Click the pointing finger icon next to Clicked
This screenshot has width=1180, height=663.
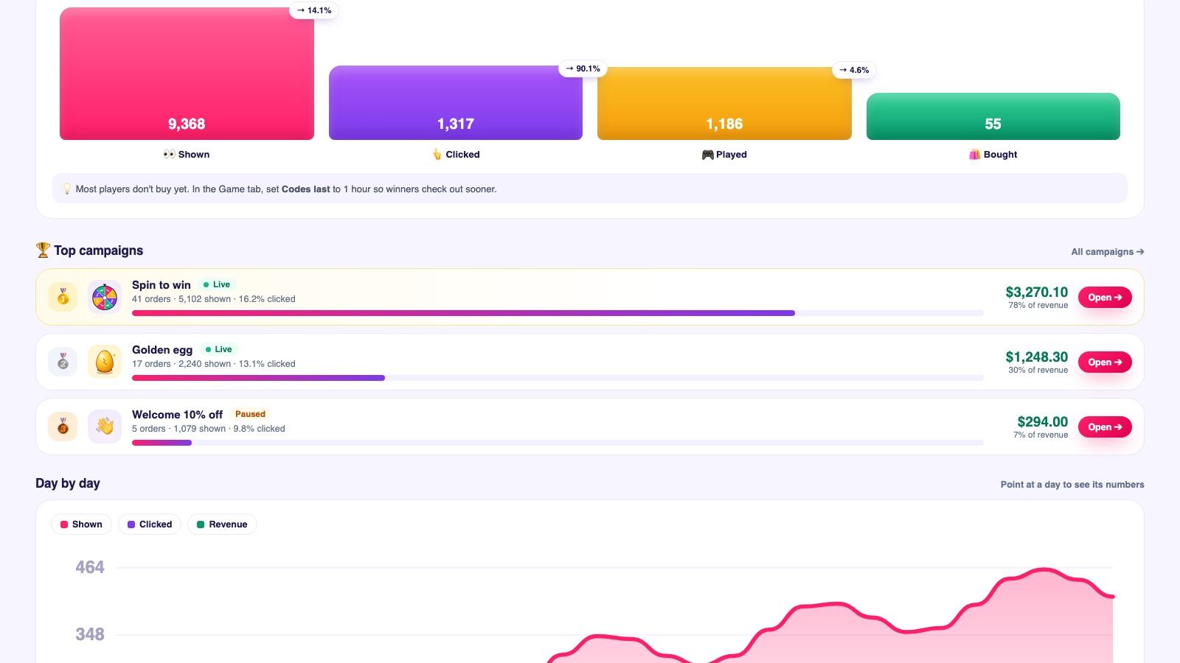click(x=437, y=155)
